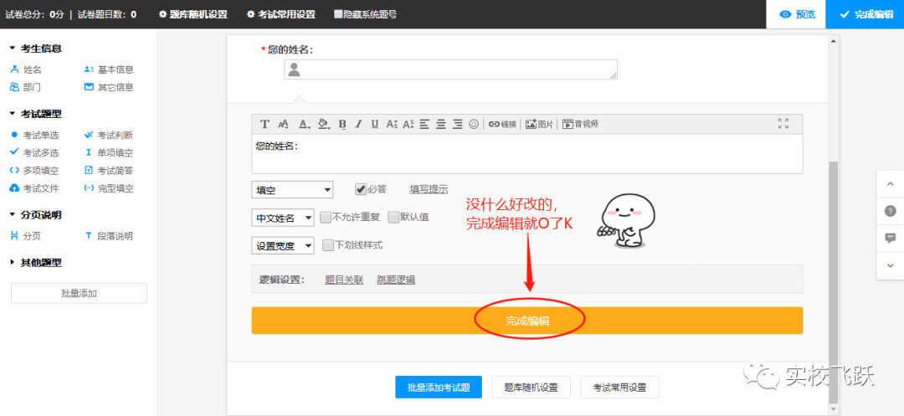Add a 考试简答 question
The image size is (904, 416).
pos(109,171)
